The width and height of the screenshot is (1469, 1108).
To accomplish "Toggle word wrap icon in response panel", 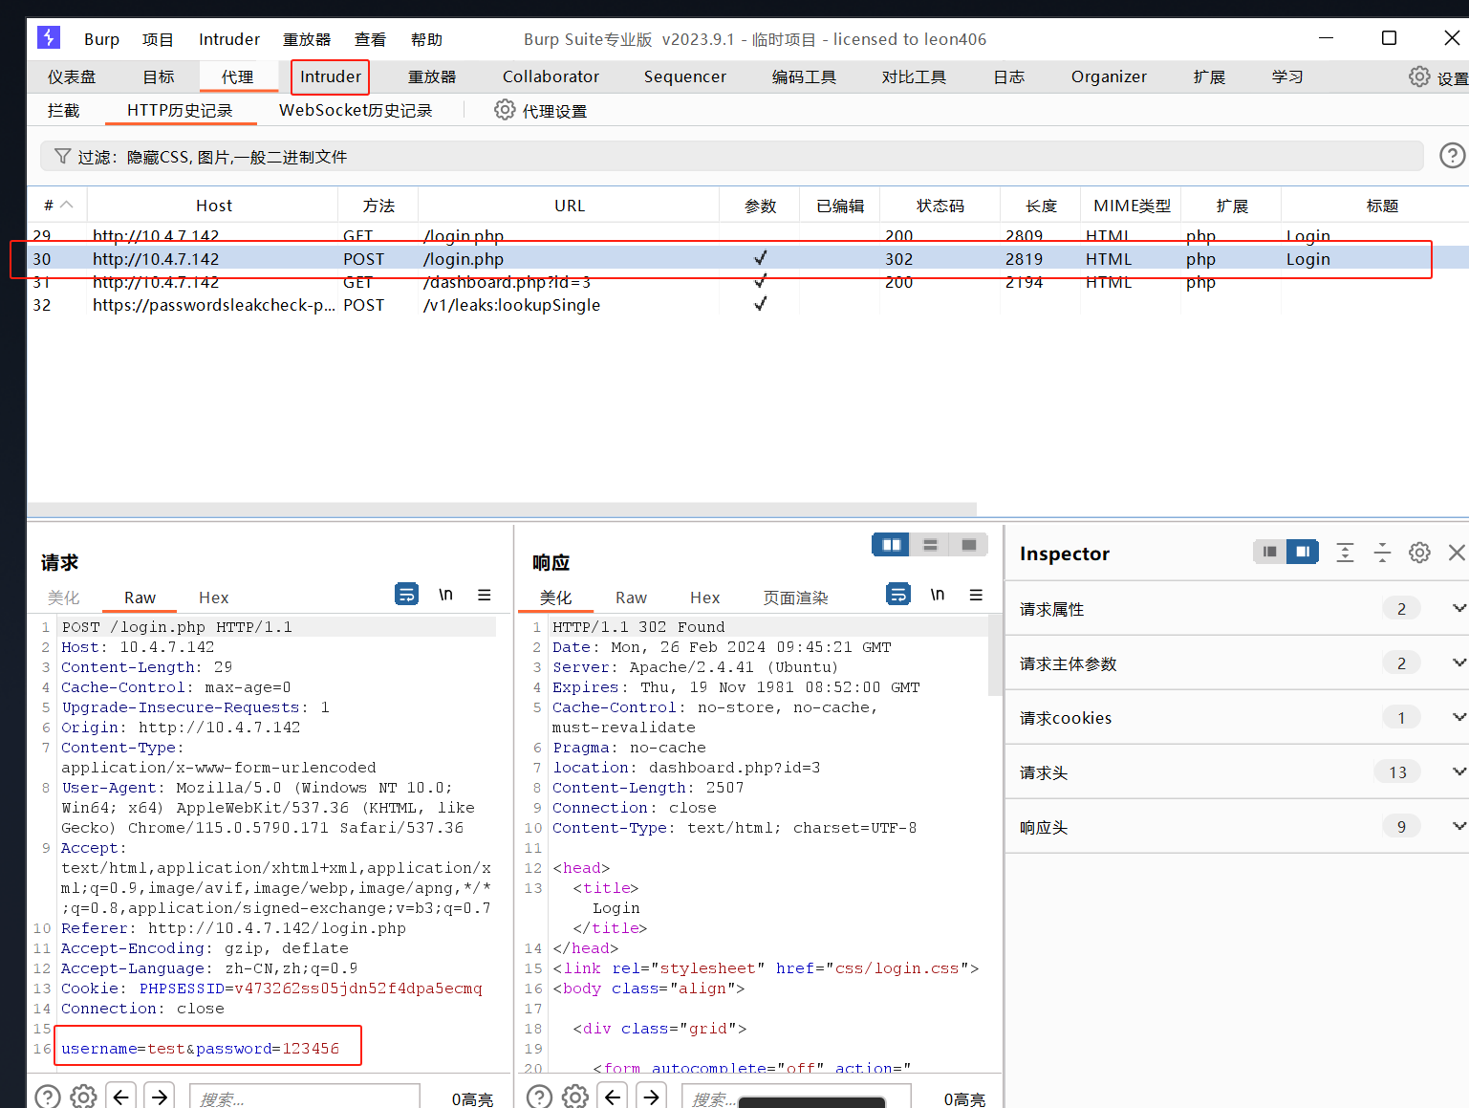I will pos(898,595).
